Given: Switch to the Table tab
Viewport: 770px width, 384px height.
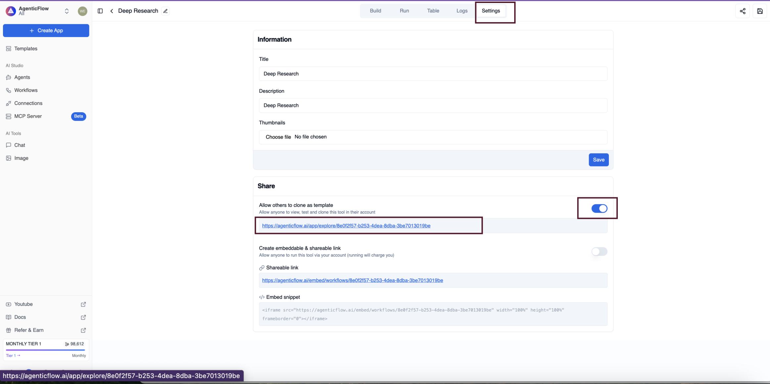Looking at the screenshot, I should [x=433, y=11].
